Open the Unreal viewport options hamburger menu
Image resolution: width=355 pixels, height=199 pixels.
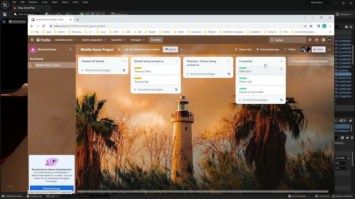tap(4, 22)
